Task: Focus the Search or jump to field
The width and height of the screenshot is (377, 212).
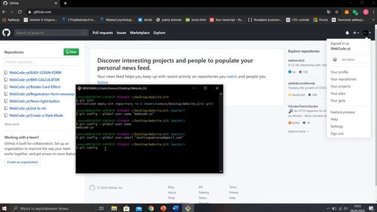Action: [x=51, y=33]
